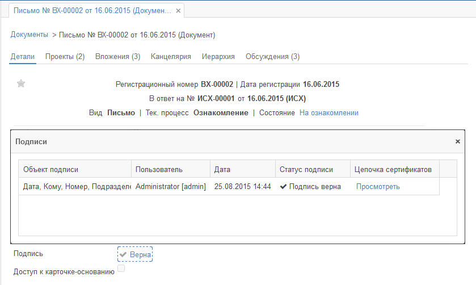Go to the Канцелярия tab
Screen dimensions: 476x285
171,57
